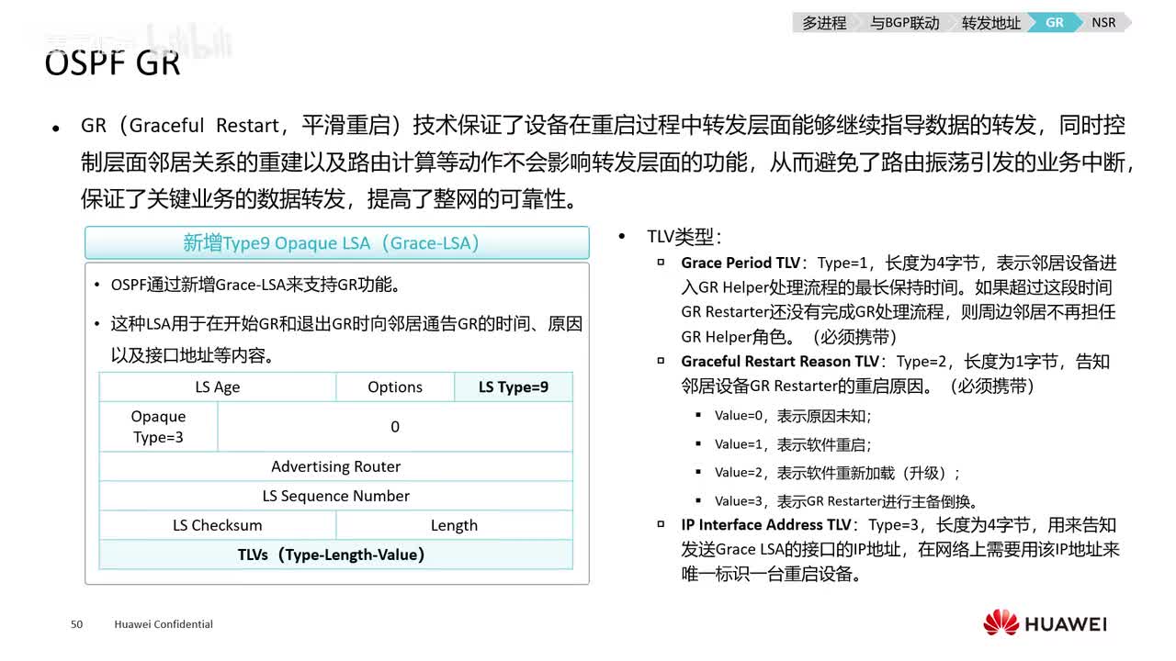The image size is (1176, 661).
Task: Select the TLVs (Type-Length-Value) row
Action: pyautogui.click(x=336, y=555)
